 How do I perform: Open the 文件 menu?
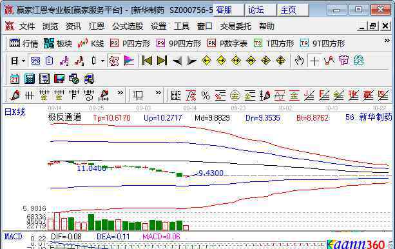click(x=27, y=26)
